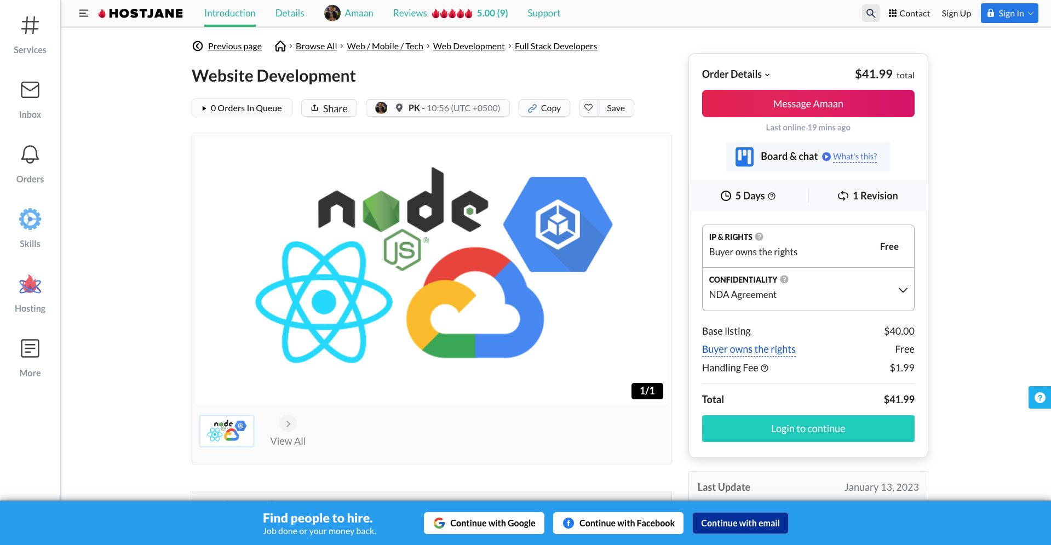Click the IP & Rights help icon

[x=759, y=237]
